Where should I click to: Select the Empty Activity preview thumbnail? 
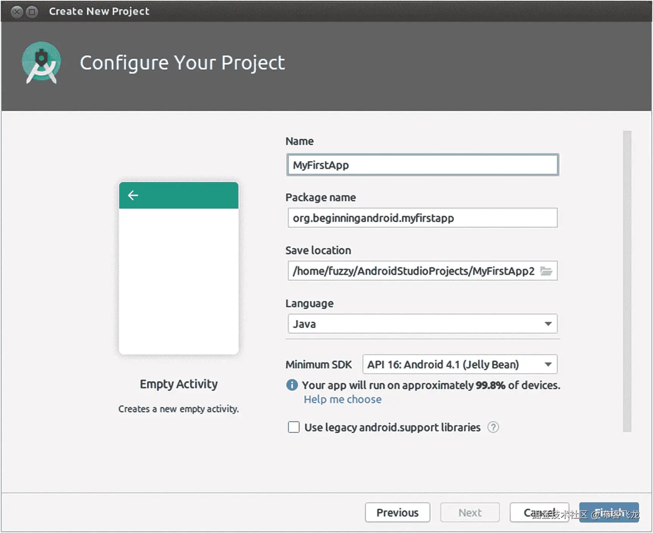(x=179, y=268)
